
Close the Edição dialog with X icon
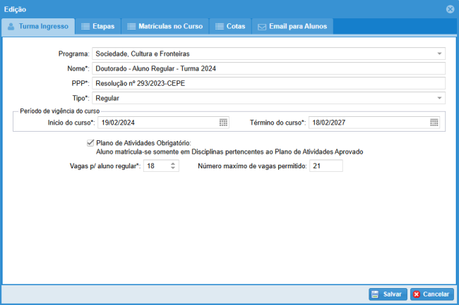coord(450,9)
